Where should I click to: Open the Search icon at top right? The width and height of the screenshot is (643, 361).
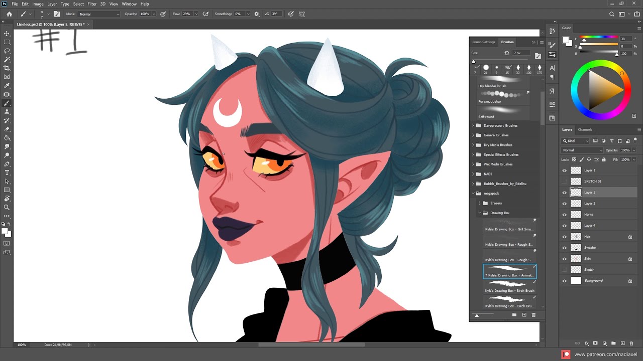(612, 14)
